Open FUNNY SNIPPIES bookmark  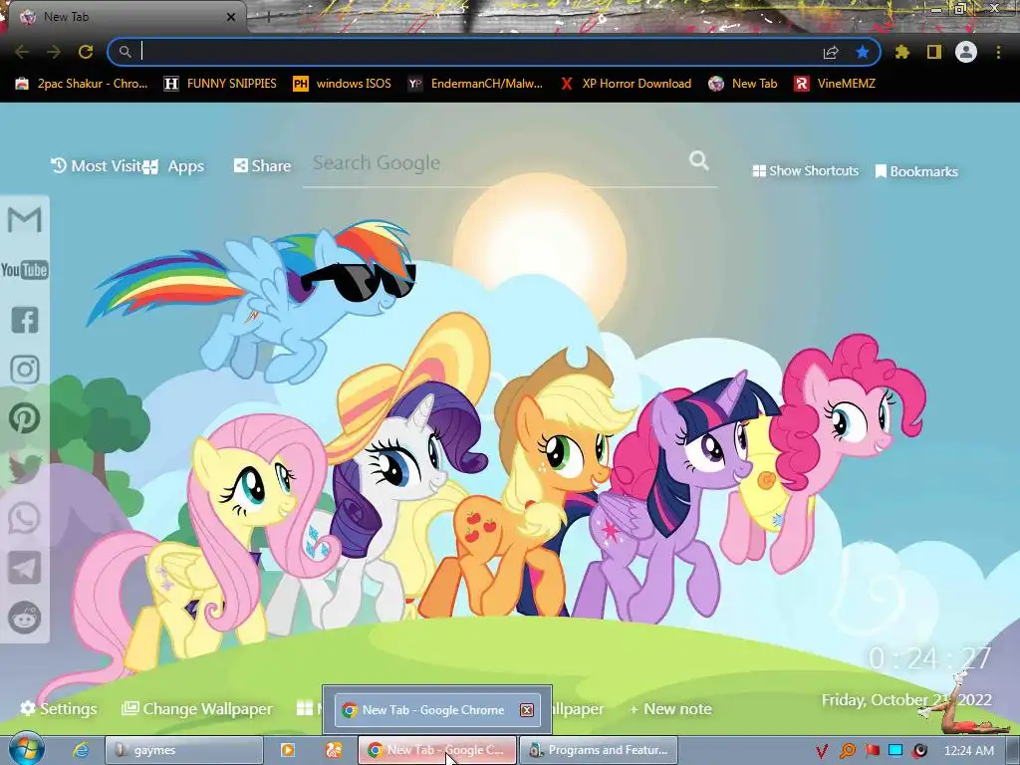(x=220, y=84)
